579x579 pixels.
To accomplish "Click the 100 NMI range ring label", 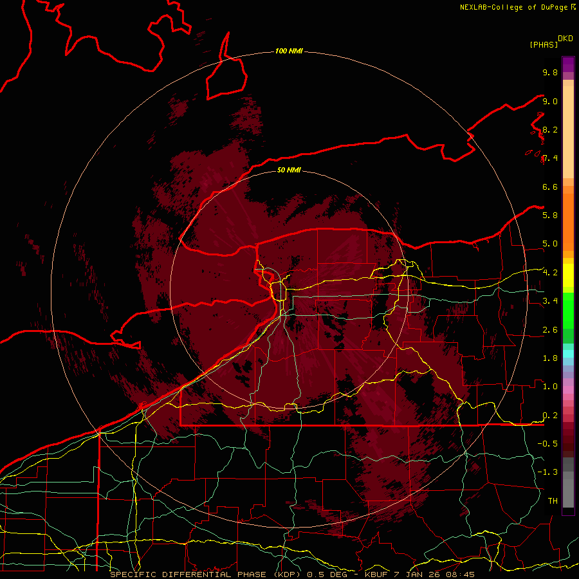I will click(289, 51).
